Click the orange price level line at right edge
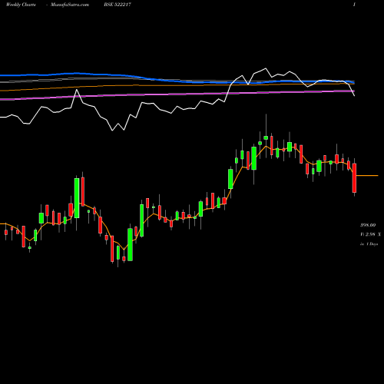Screen dimensions: 384x384 [367, 176]
